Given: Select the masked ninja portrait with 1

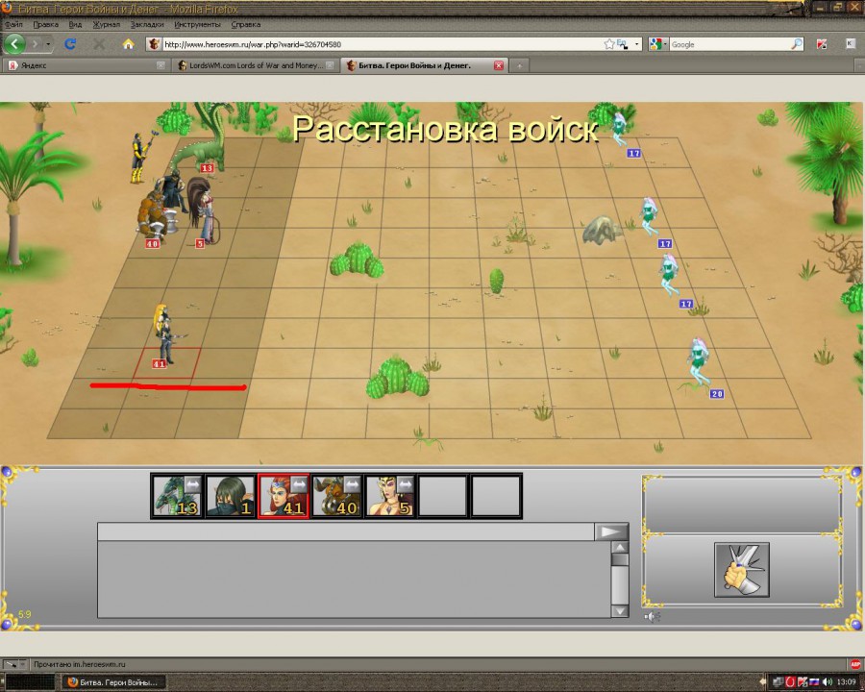Looking at the screenshot, I should pos(230,496).
